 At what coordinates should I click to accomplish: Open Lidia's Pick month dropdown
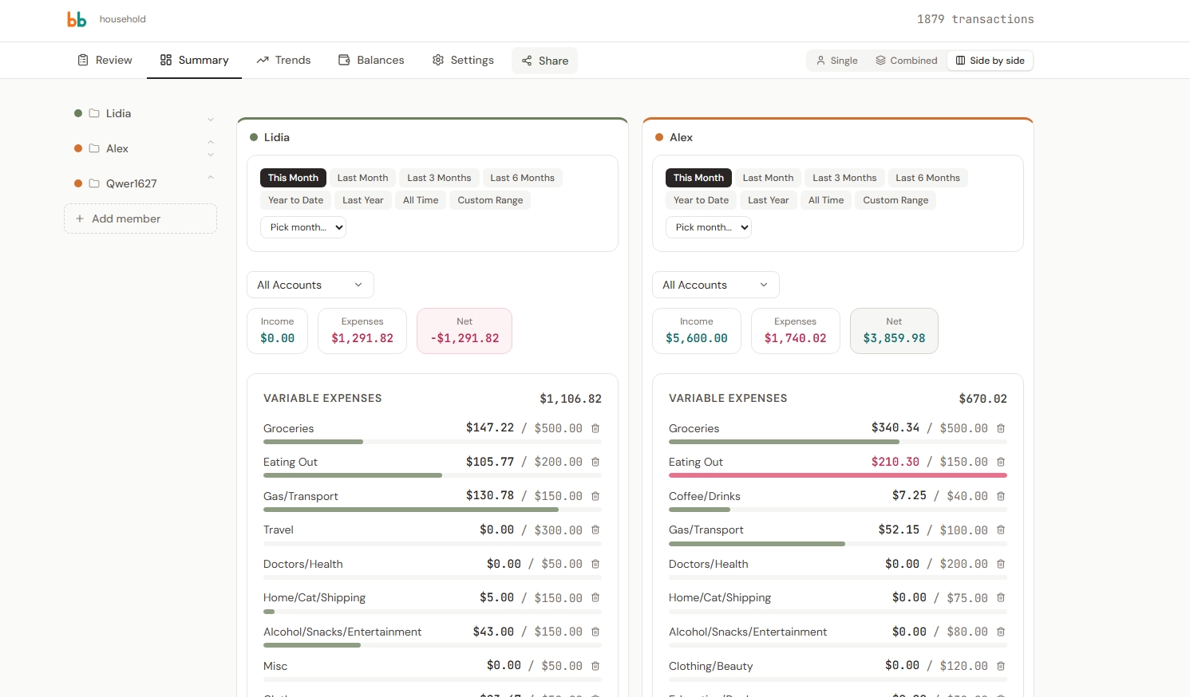point(303,227)
